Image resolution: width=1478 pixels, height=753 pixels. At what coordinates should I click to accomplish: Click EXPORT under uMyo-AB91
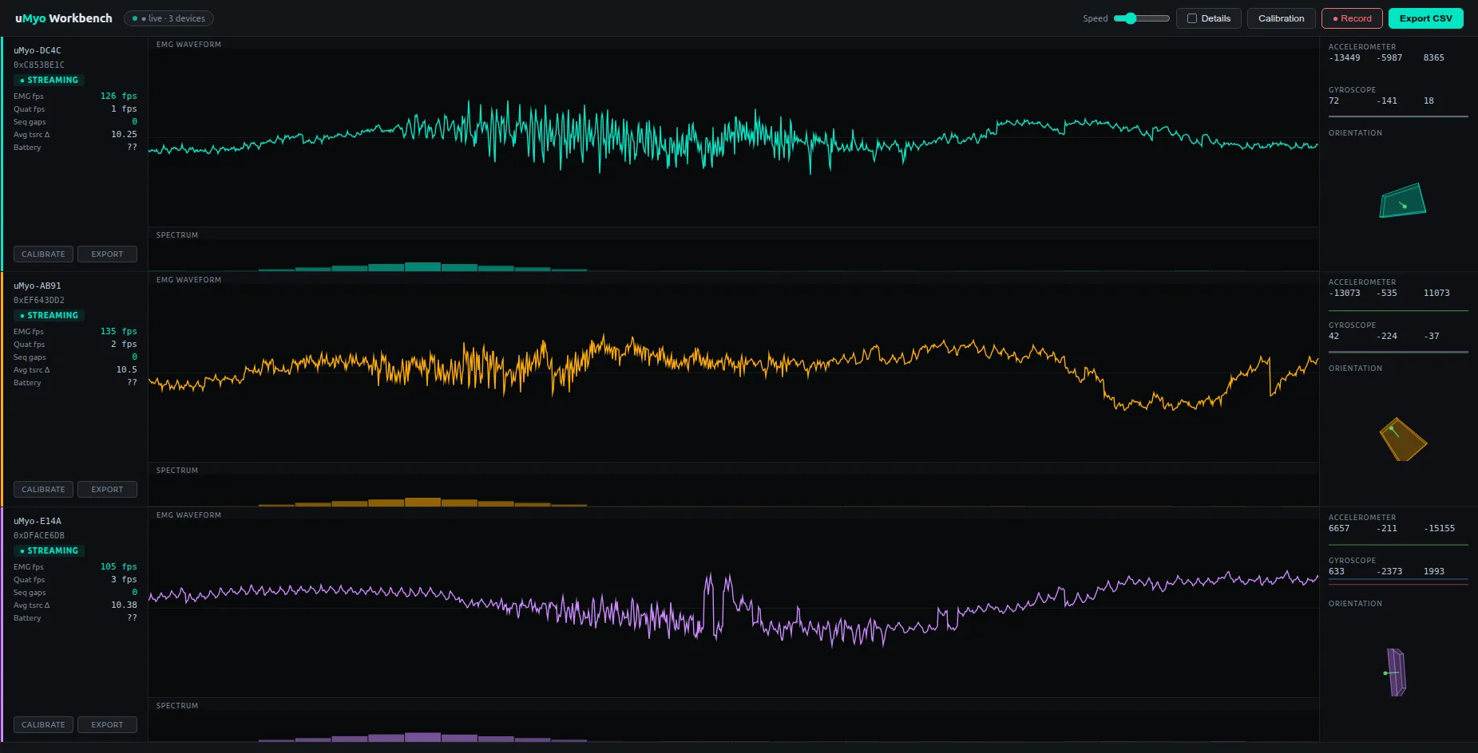point(107,489)
